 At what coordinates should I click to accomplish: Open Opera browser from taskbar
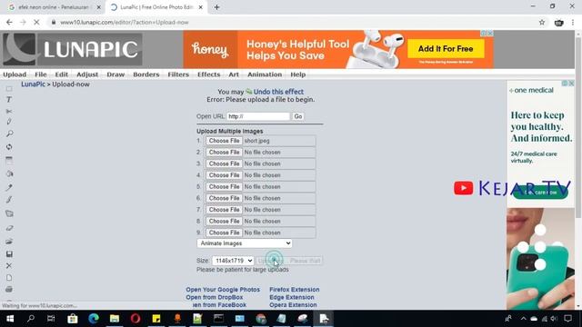click(x=135, y=319)
